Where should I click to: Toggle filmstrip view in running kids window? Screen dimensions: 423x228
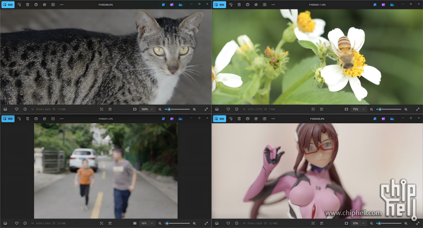5,223
